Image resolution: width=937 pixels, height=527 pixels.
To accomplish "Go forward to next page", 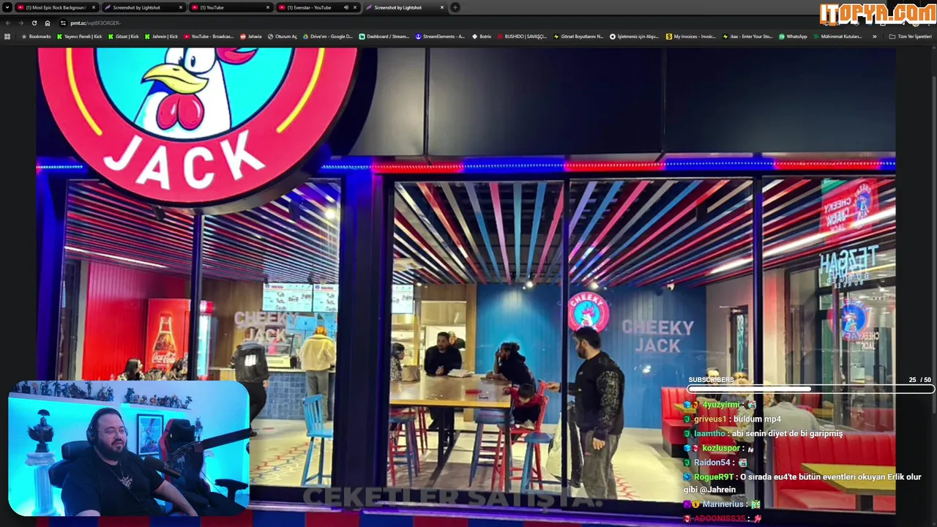I will click(20, 23).
